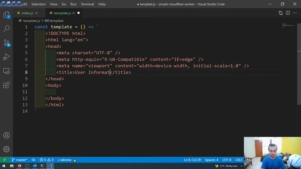
Task: Click the '</body>' tag on line 12
Action: (x=55, y=98)
